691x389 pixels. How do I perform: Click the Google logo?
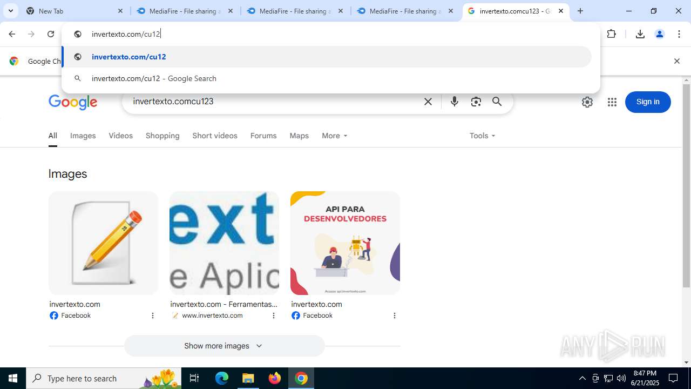click(x=73, y=102)
